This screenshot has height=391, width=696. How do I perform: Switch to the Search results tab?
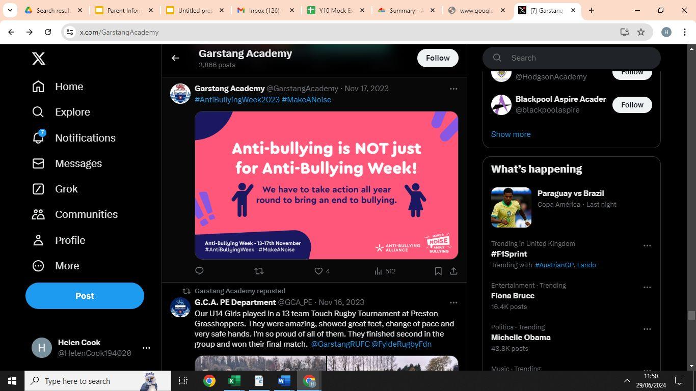click(x=53, y=10)
